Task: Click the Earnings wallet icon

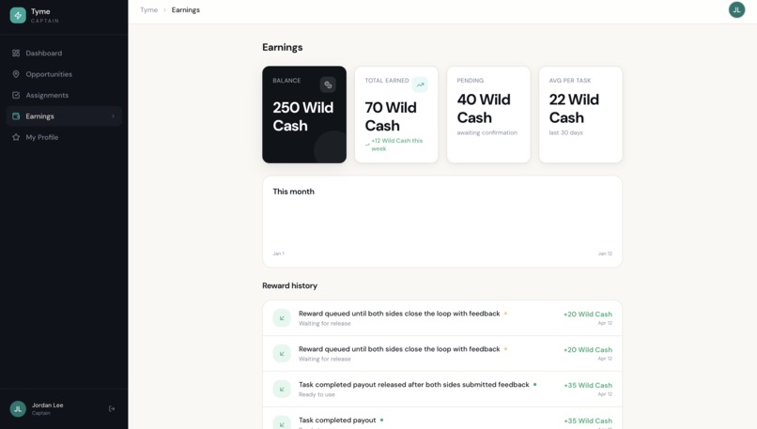Action: (16, 116)
